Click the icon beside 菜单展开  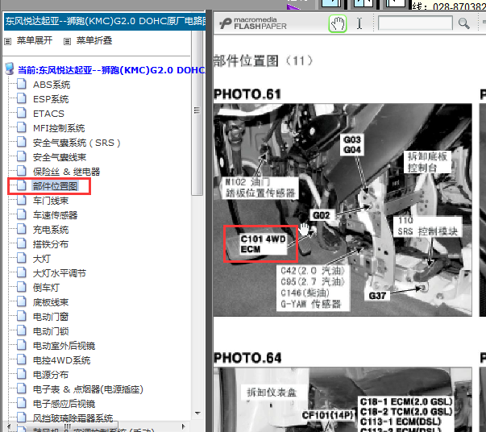(x=8, y=41)
